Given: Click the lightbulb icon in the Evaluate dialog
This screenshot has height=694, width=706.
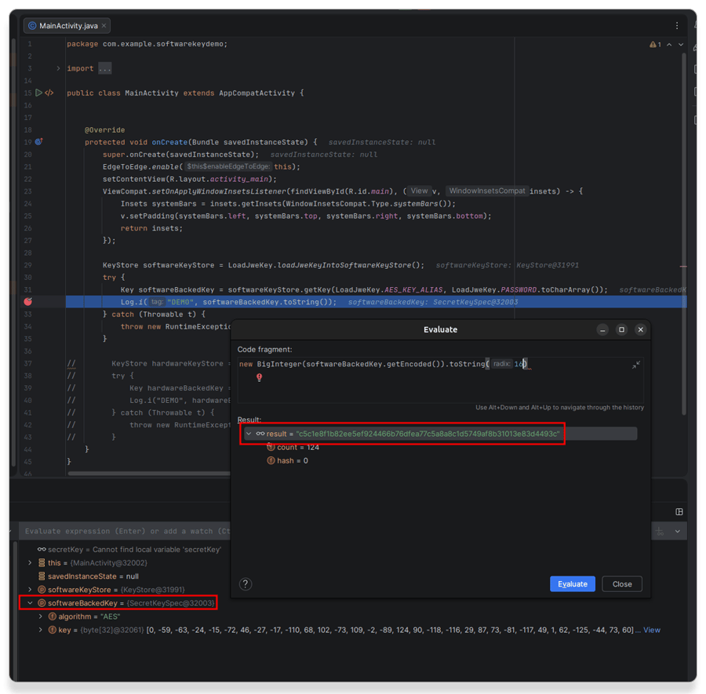Looking at the screenshot, I should [x=259, y=378].
